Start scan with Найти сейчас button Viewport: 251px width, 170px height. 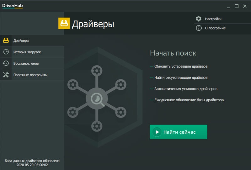(179, 132)
